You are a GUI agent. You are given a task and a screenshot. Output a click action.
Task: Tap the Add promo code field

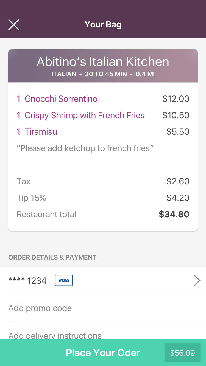click(40, 308)
